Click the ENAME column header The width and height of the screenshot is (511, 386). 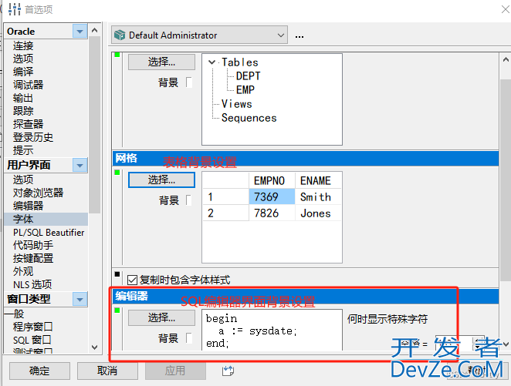318,180
